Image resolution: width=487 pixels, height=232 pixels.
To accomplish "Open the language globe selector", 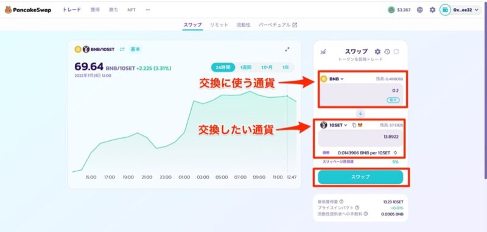I will tap(420, 10).
